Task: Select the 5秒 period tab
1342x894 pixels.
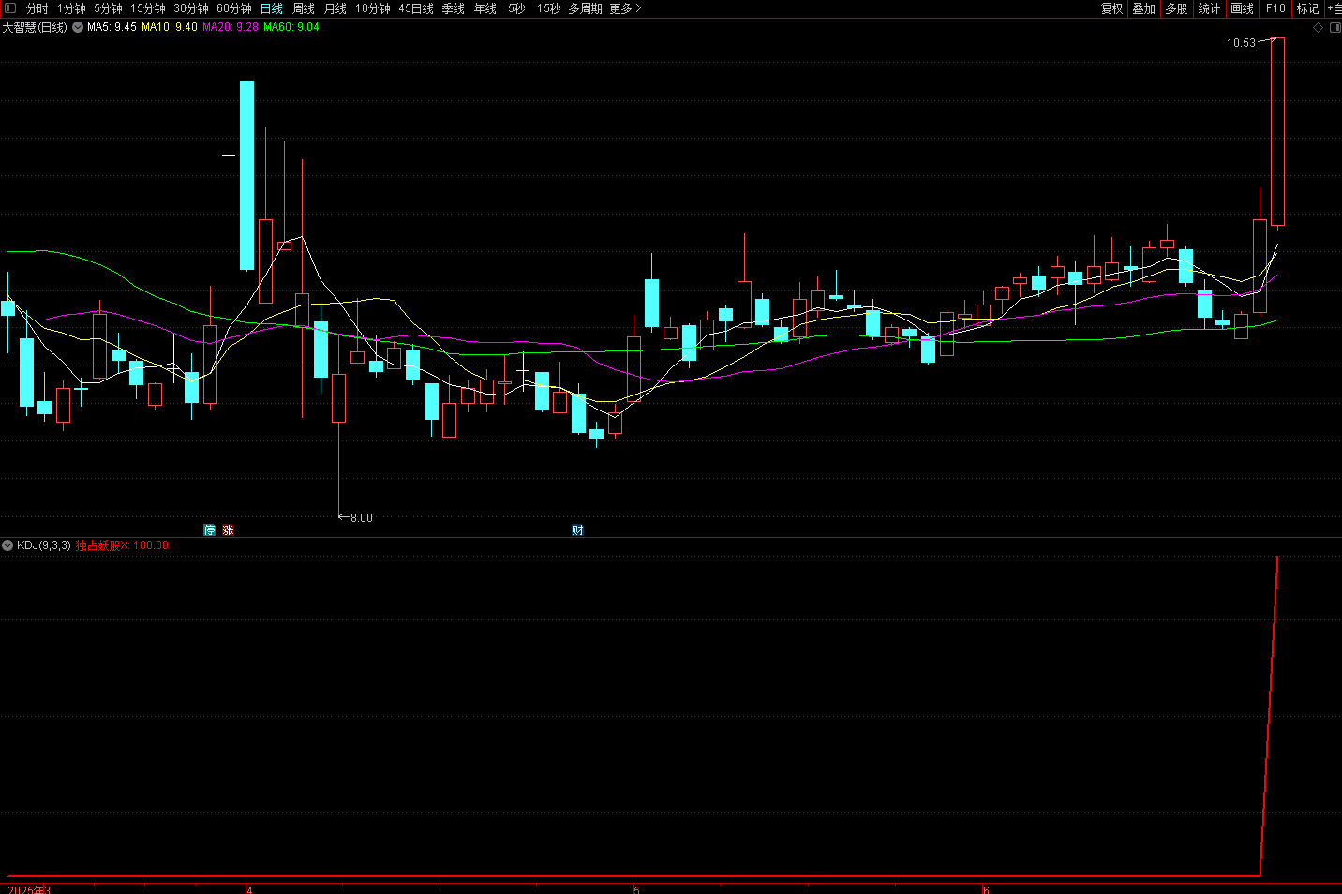Action: pos(516,8)
